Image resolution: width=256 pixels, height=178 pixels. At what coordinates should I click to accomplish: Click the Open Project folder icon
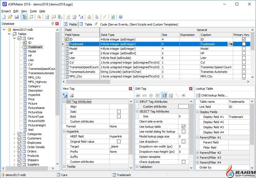click(10, 17)
